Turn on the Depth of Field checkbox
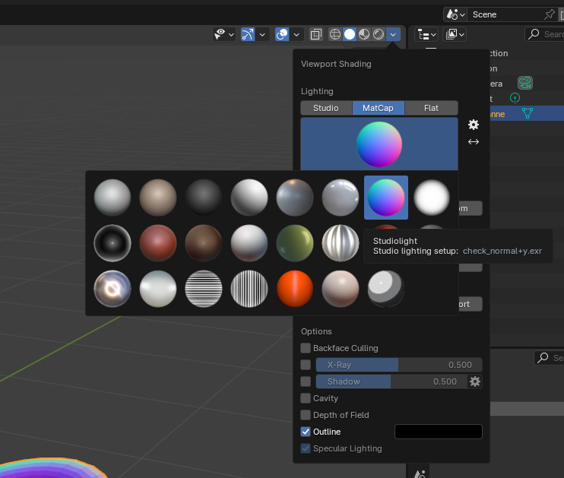Viewport: 564px width, 478px height. 306,415
